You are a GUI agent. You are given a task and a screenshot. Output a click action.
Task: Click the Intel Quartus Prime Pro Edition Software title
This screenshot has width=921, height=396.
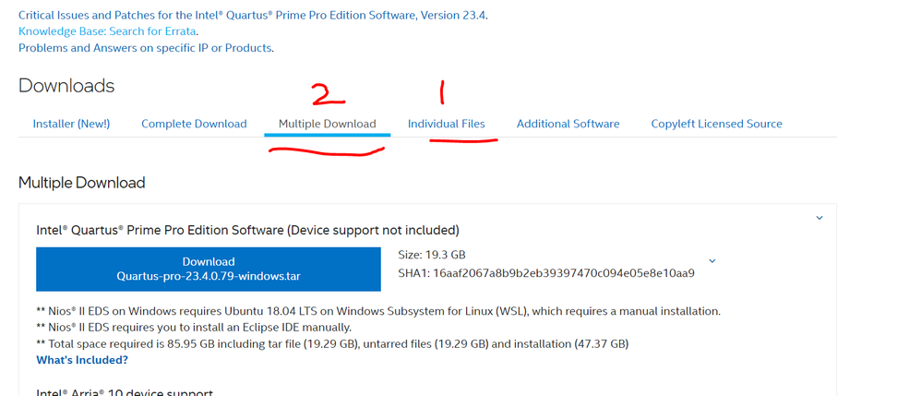click(x=247, y=230)
